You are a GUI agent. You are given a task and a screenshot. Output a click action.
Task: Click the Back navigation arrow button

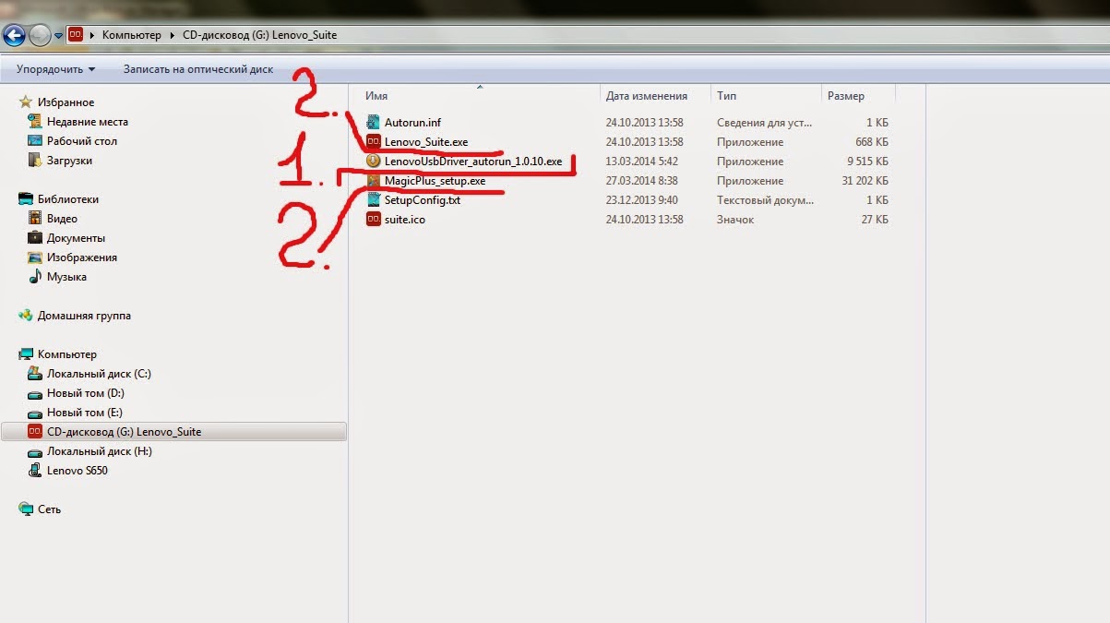13,35
